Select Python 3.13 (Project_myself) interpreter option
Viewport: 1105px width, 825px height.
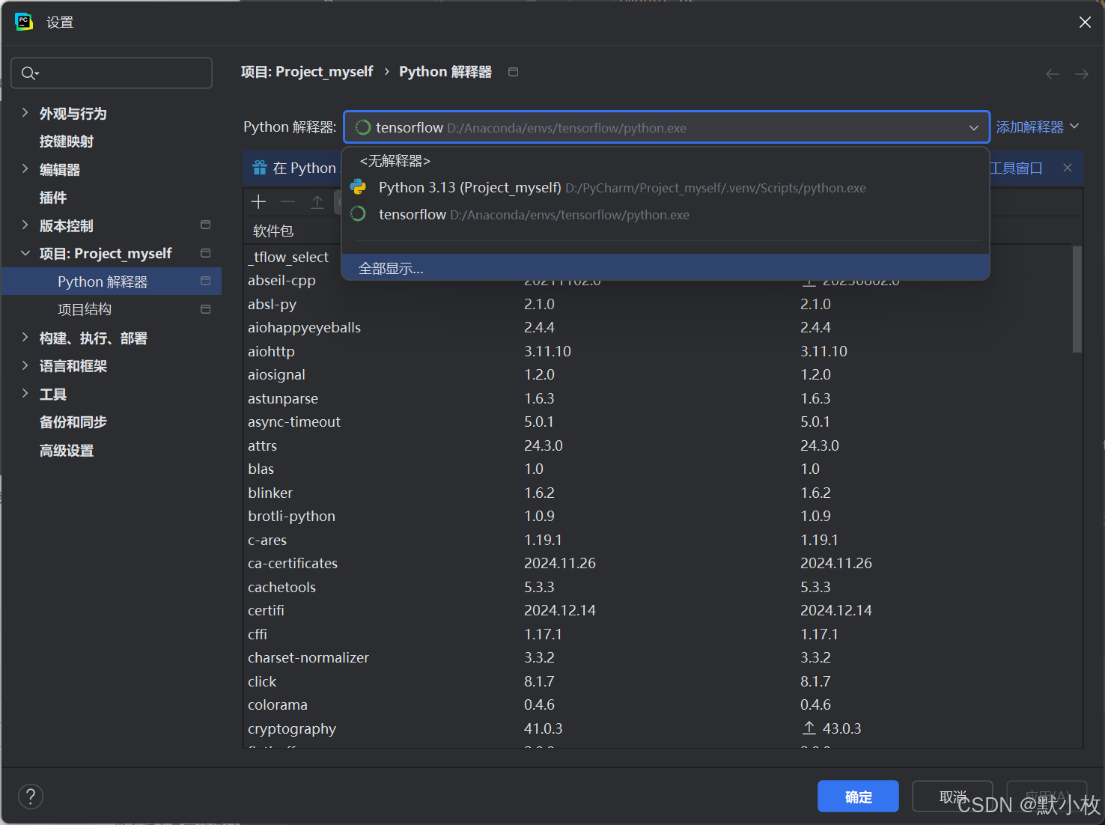click(666, 188)
